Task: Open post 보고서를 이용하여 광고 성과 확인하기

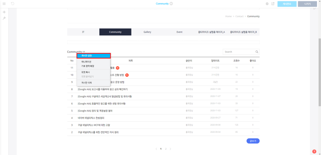Action: coord(103,89)
